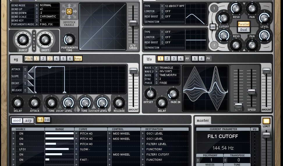Toggle the master Limit button
The image size is (283, 166).
point(266,121)
